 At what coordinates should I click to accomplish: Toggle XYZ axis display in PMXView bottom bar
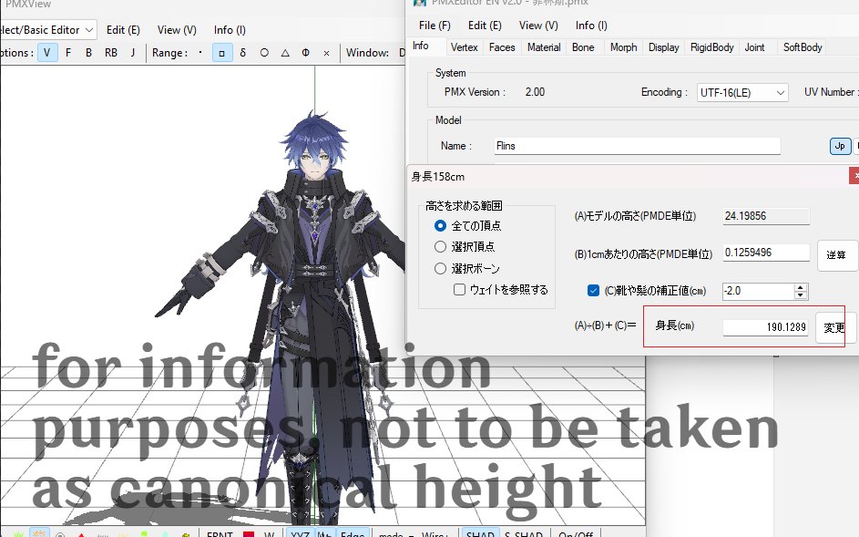pyautogui.click(x=300, y=533)
